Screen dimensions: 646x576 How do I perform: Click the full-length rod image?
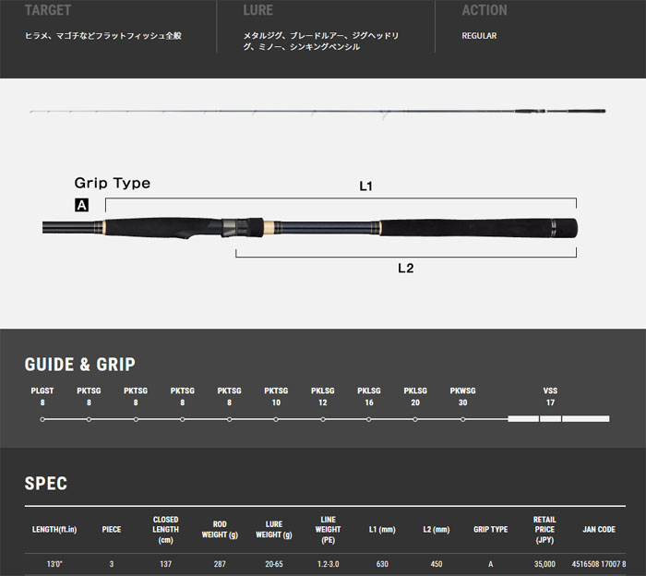tap(317, 112)
